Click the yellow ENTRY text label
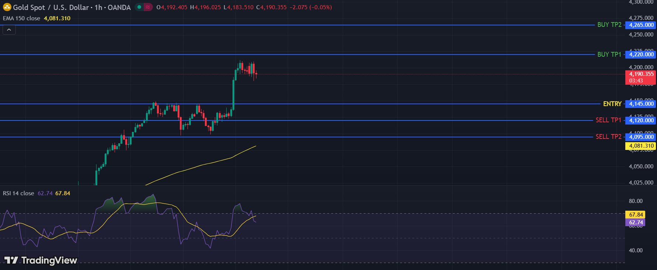This screenshot has width=657, height=270. (612, 104)
